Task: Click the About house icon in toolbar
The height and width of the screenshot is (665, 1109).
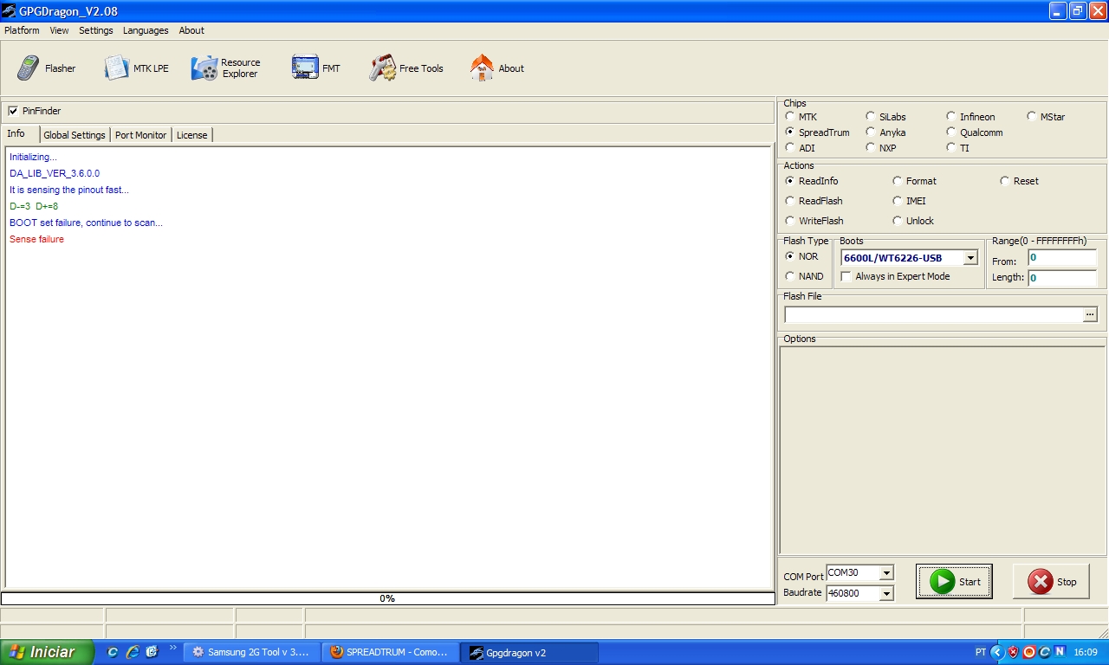Action: coord(482,68)
